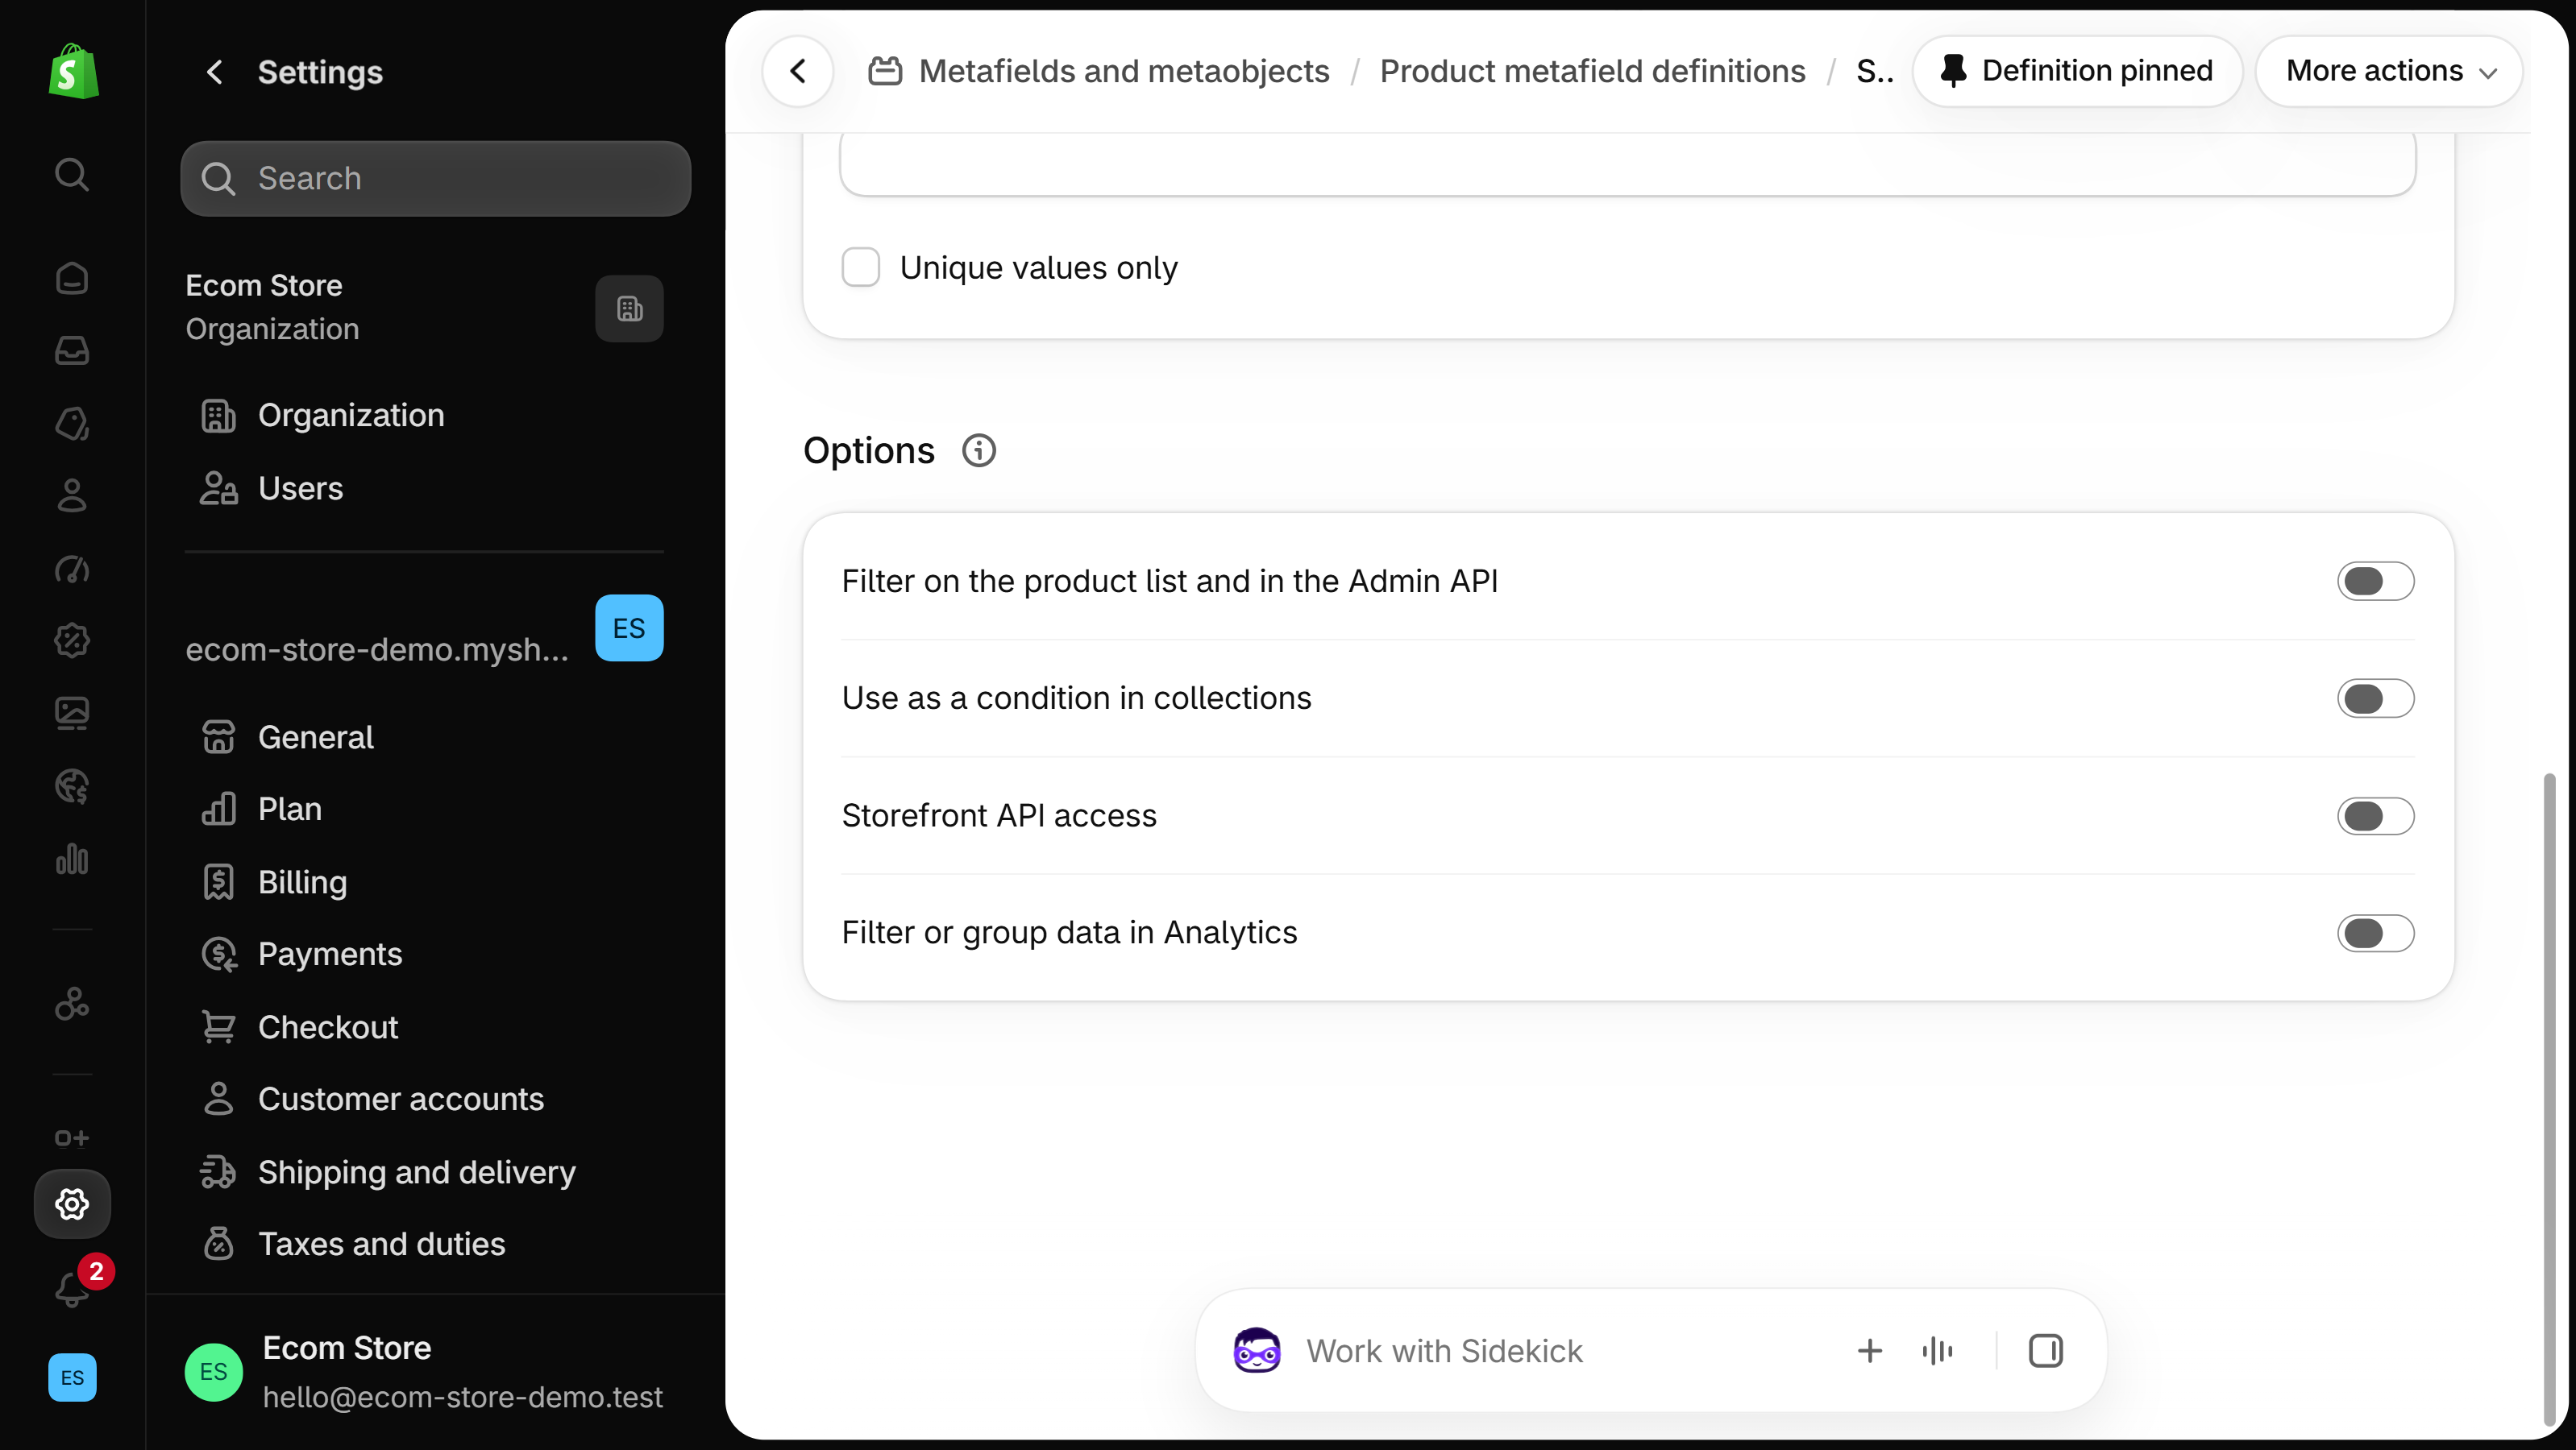Click the back arrow button in header
This screenshot has height=1450, width=2576.
(797, 71)
